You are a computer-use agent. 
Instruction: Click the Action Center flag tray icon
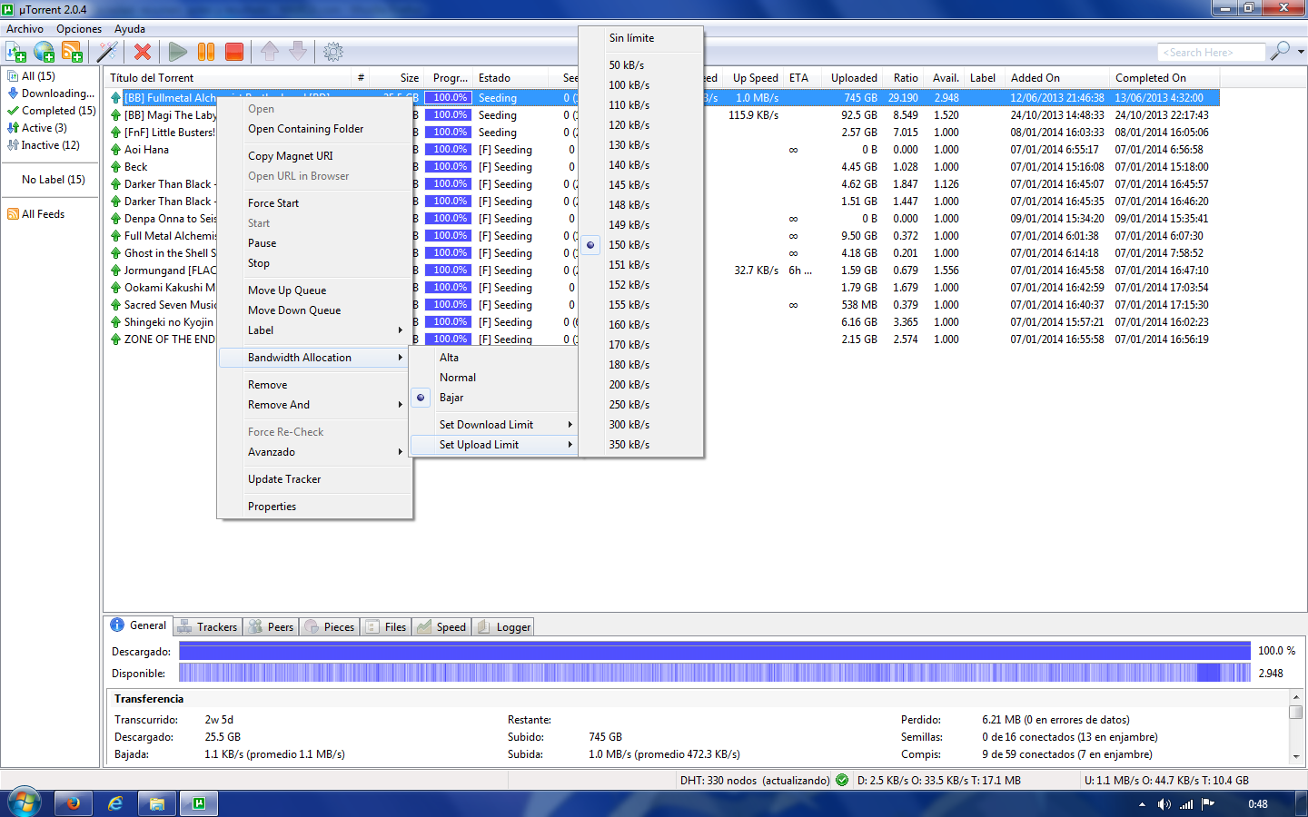(1208, 804)
